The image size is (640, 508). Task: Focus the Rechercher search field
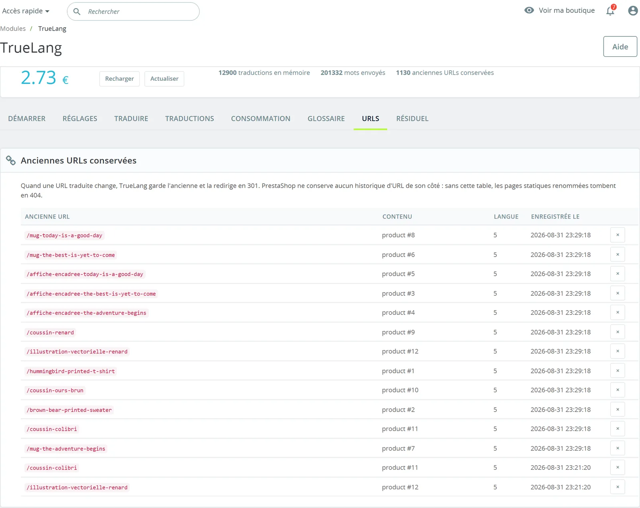[x=133, y=12]
